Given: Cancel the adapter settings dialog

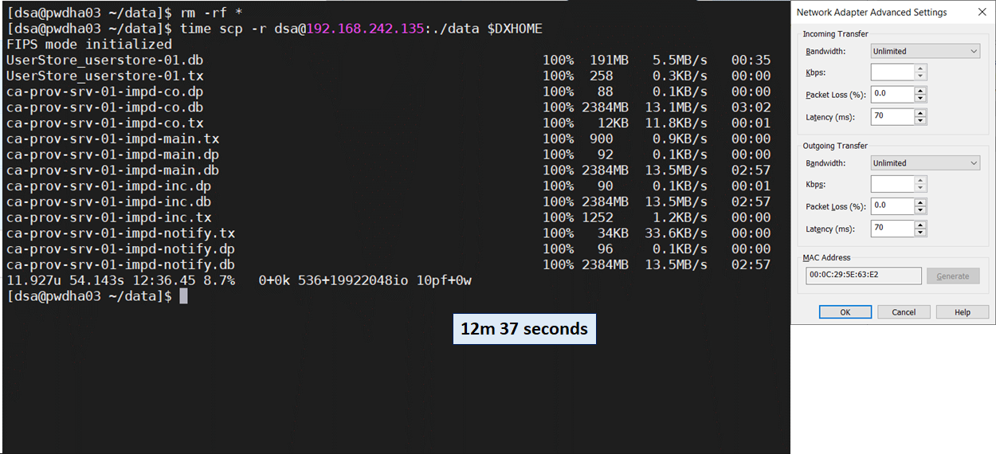Looking at the screenshot, I should point(904,312).
